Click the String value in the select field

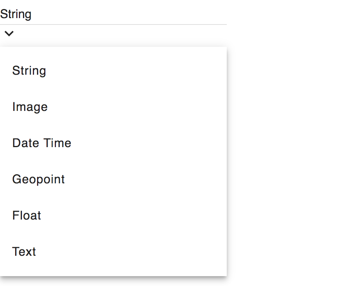(16, 14)
